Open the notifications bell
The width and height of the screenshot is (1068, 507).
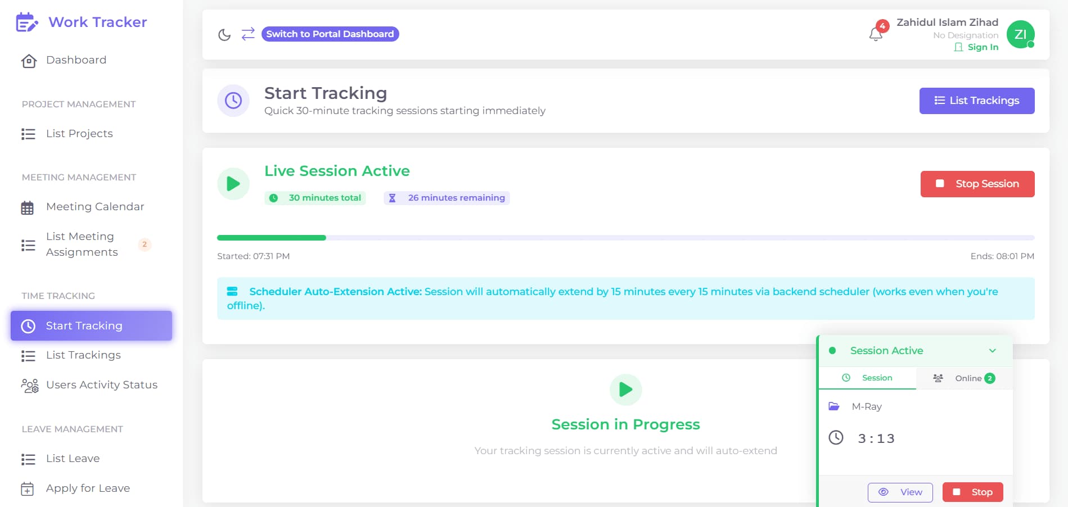tap(876, 34)
